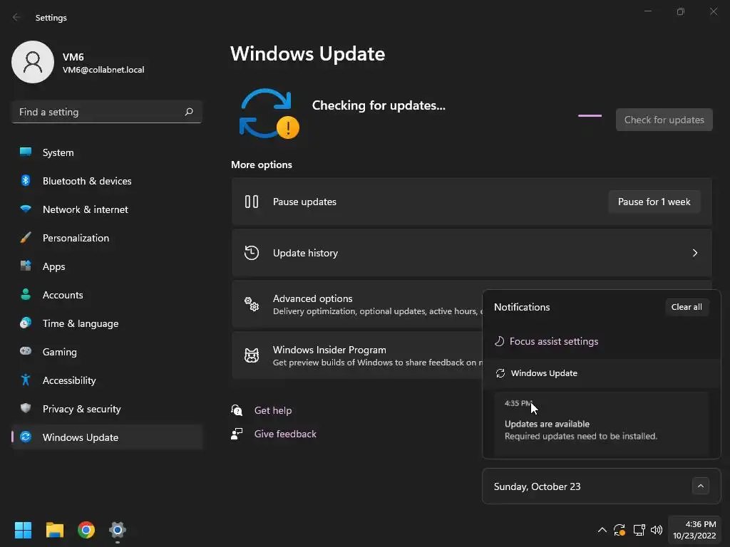The height and width of the screenshot is (547, 730).
Task: Click the Windows Update notification header icon
Action: (500, 373)
